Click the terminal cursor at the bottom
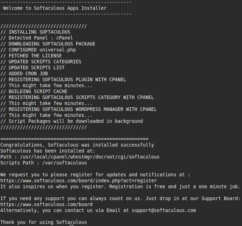Viewport: 242px width, 226px height. (72, 226)
